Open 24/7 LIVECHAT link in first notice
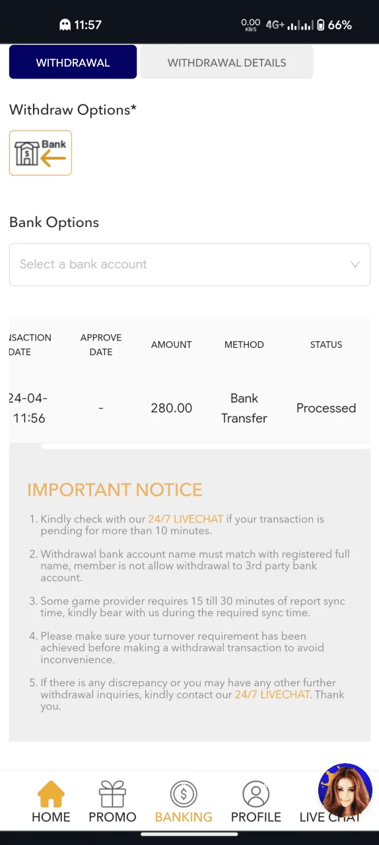Image resolution: width=379 pixels, height=845 pixels. [186, 519]
